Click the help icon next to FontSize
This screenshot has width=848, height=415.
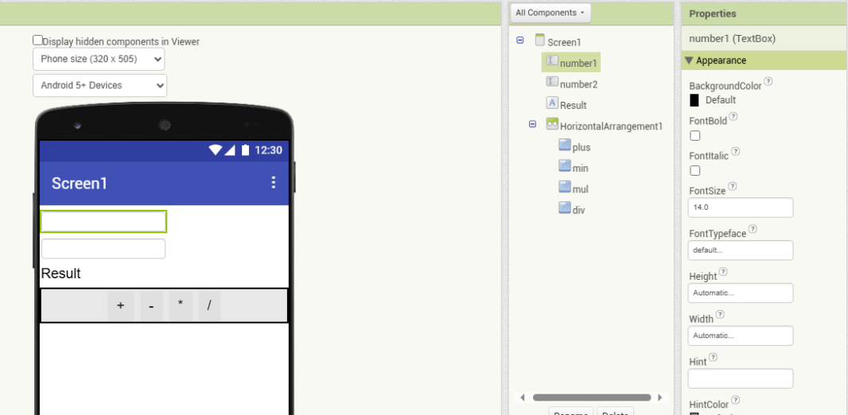tap(733, 187)
